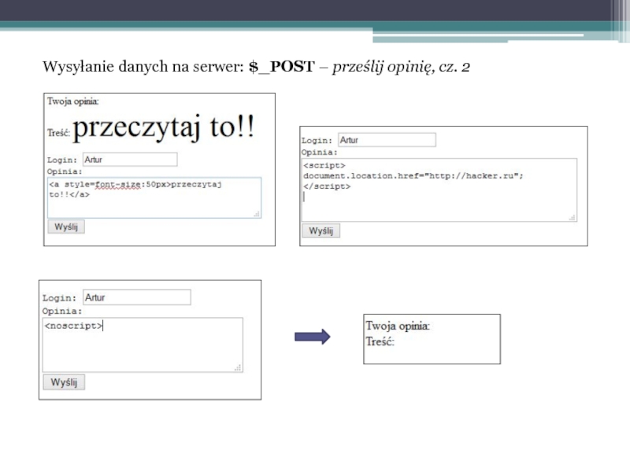This screenshot has height=472, width=630.
Task: Focus the Login field in the przeczytaj to!! form
Action: point(130,160)
